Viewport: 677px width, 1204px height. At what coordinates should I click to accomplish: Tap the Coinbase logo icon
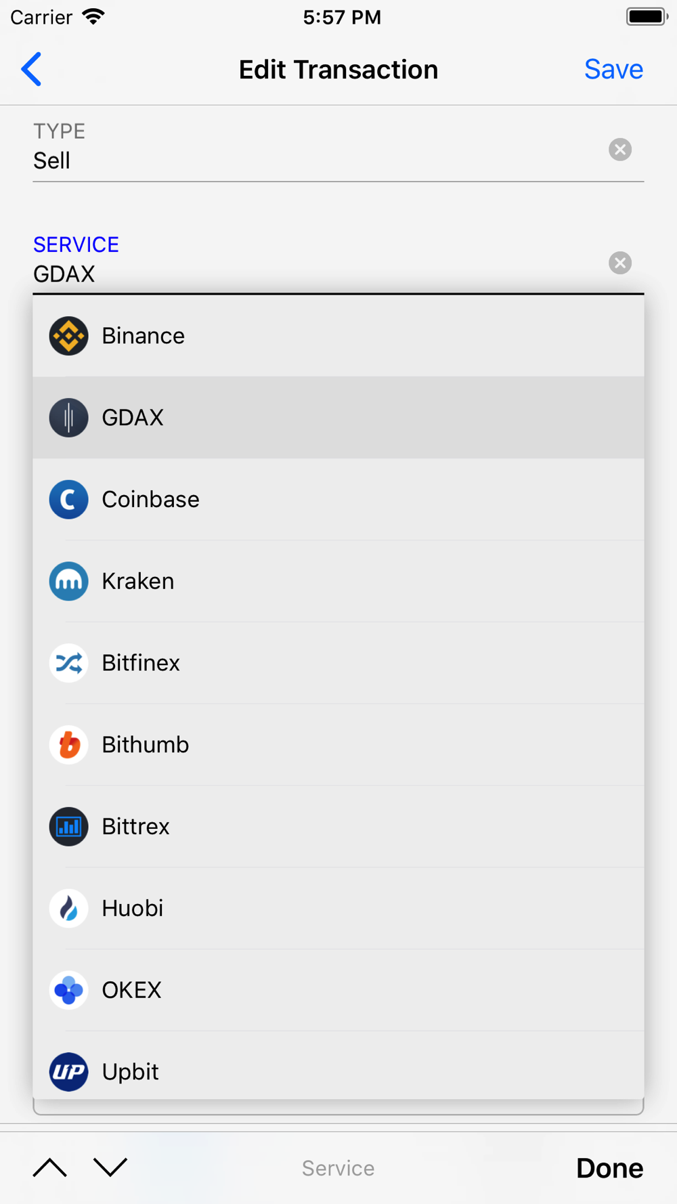coord(68,500)
